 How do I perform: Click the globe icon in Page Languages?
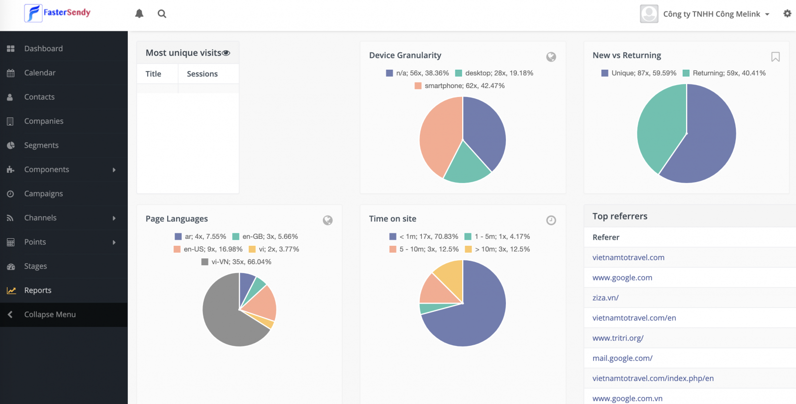coord(327,220)
